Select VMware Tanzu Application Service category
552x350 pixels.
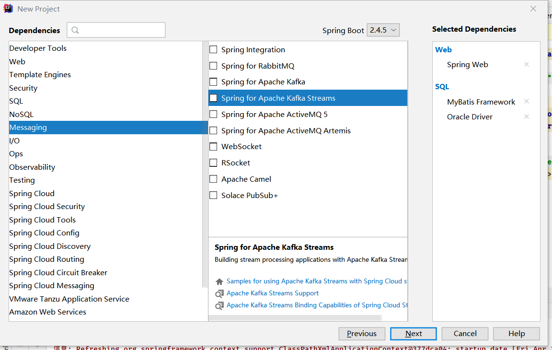(x=105, y=299)
